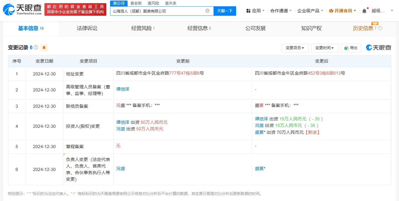Click the clear icon inside the search box
Screen dimensions: 399x201
point(207,11)
